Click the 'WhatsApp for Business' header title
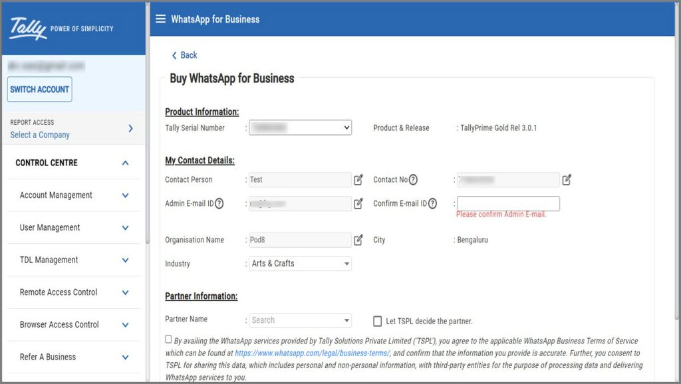The image size is (681, 384). [215, 19]
